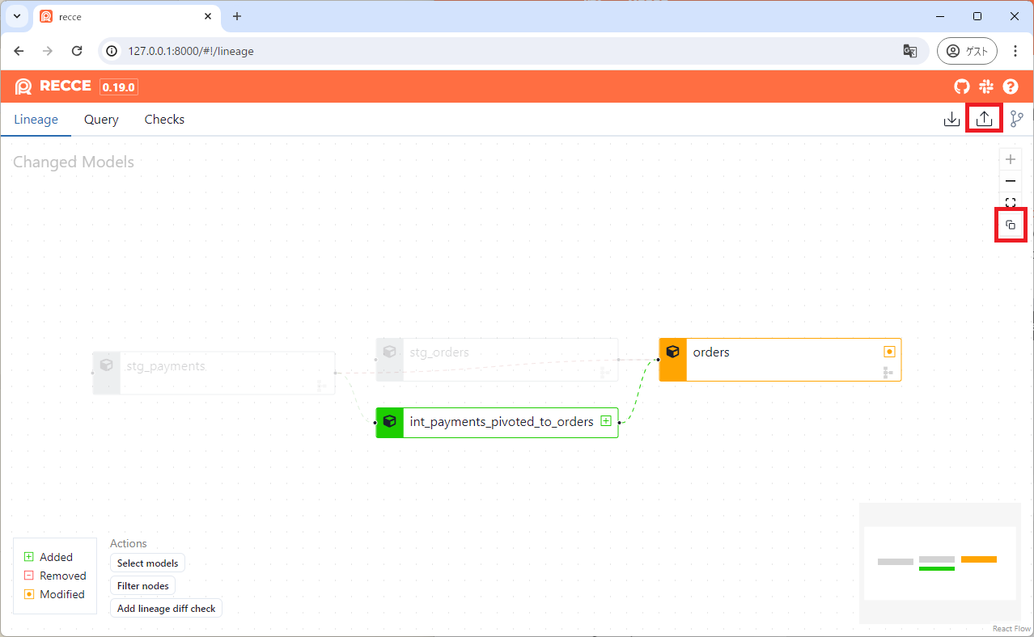1034x637 pixels.
Task: Click the lineage tree icon on orders node
Action: tap(888, 373)
